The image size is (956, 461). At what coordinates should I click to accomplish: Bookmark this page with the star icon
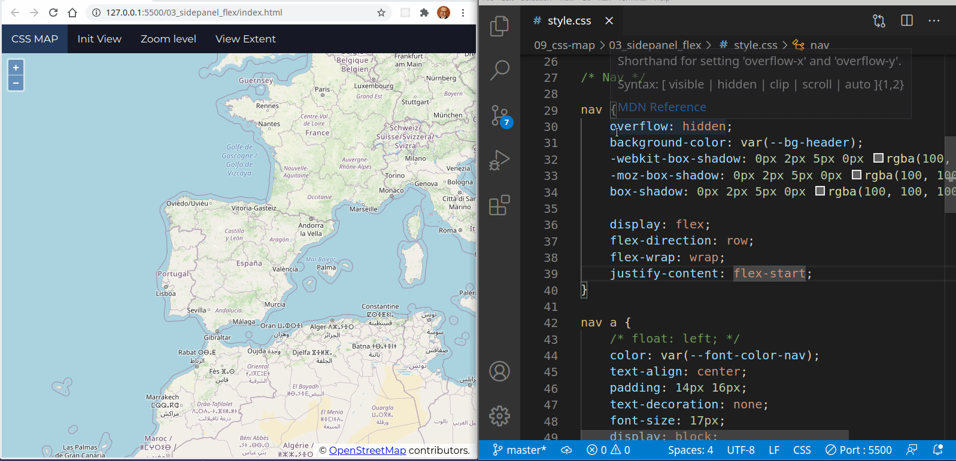(x=381, y=13)
